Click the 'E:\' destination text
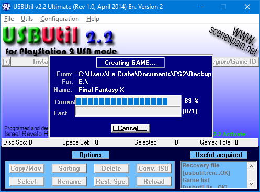 coord(83,82)
